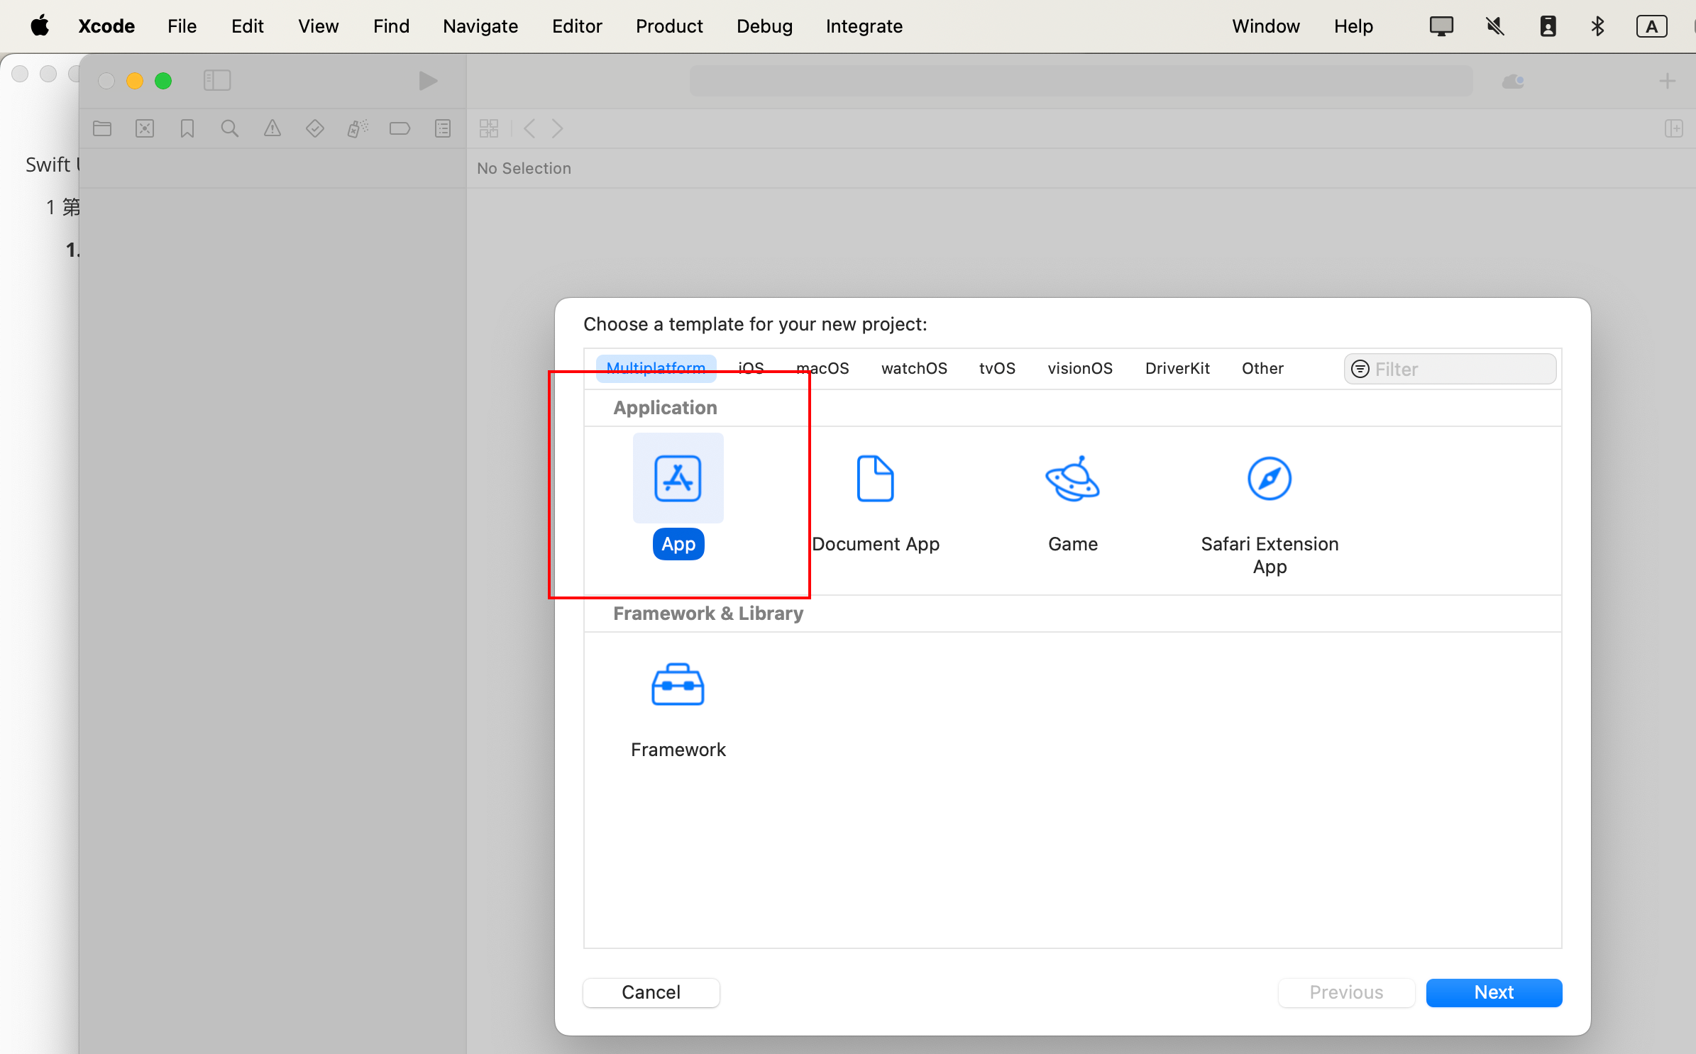Open the bookmark navigator icon
The width and height of the screenshot is (1696, 1054).
[x=187, y=128]
